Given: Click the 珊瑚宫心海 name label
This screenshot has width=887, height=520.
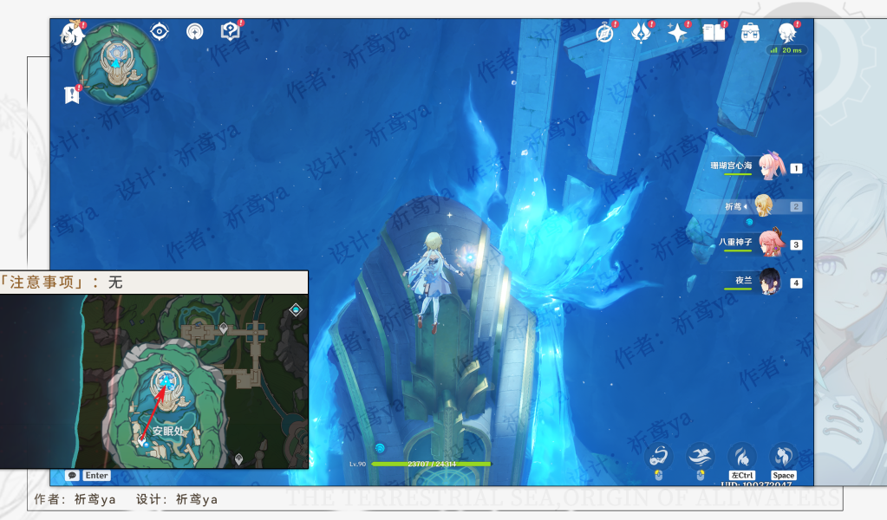Looking at the screenshot, I should tap(732, 166).
